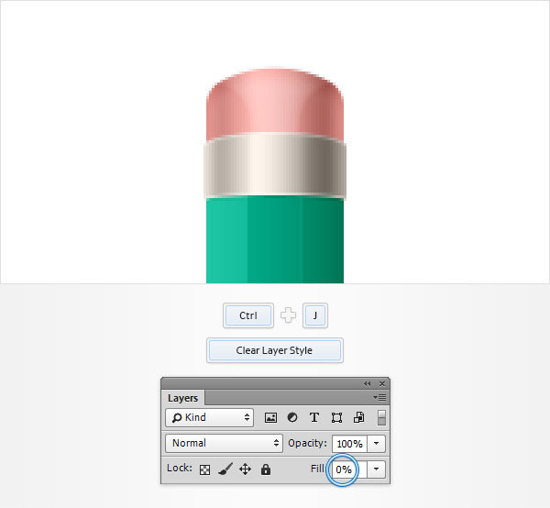This screenshot has height=508, width=550.
Task: Open the Opacity slider arrow
Action: coord(377,444)
